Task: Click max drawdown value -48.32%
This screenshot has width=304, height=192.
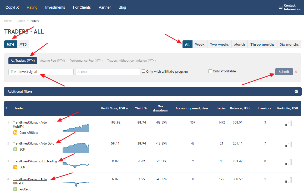Action: 161,179
